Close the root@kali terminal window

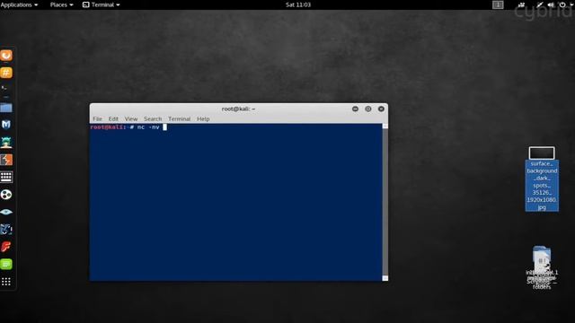pos(381,109)
